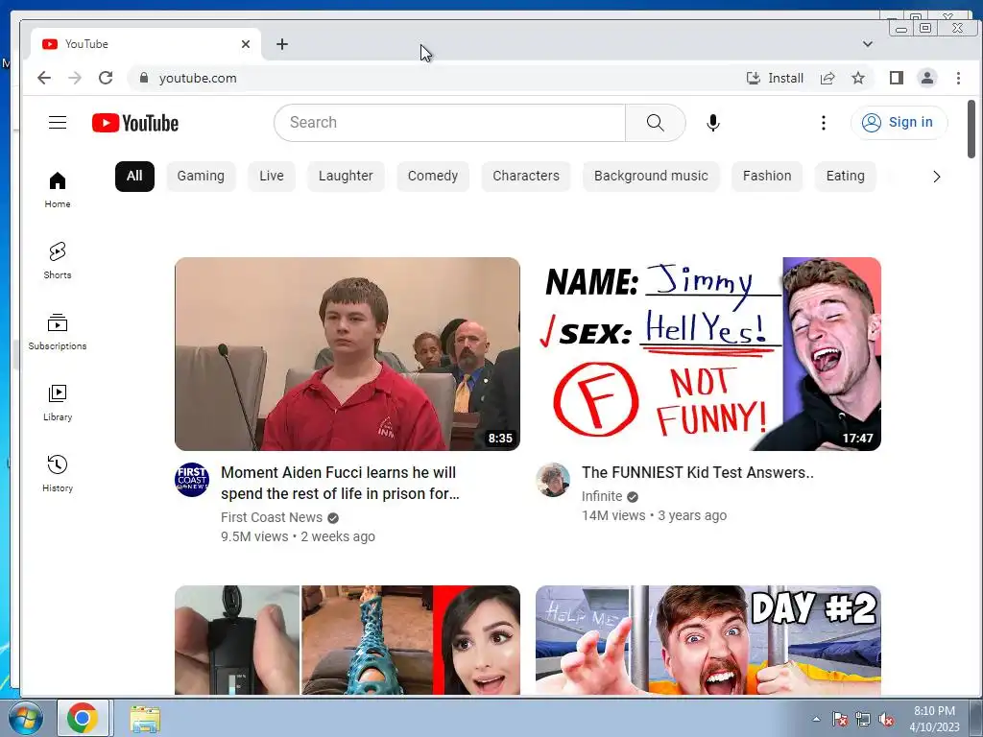This screenshot has width=983, height=737.
Task: Expand the tab search chevron
Action: pyautogui.click(x=867, y=44)
